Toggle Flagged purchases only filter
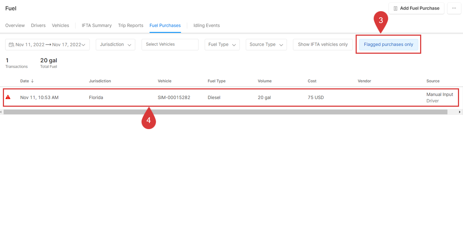The height and width of the screenshot is (247, 463). coord(388,45)
